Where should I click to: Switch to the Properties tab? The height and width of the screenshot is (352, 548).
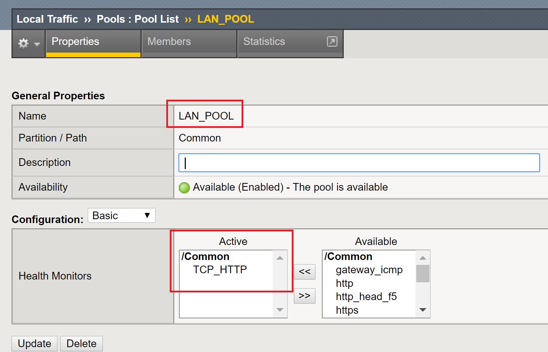(x=93, y=43)
